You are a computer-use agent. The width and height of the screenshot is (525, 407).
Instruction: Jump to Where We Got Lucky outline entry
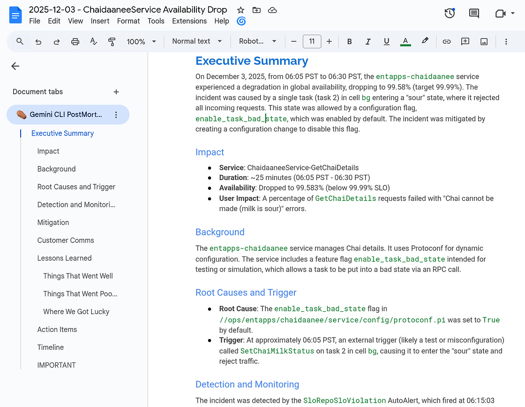(x=76, y=311)
